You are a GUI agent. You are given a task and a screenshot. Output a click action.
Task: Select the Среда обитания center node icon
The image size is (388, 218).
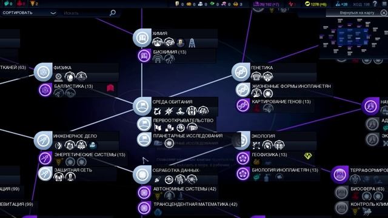click(x=142, y=107)
